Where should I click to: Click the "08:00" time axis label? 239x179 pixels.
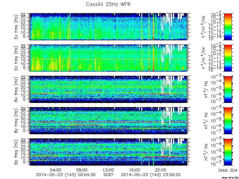pos(82,170)
